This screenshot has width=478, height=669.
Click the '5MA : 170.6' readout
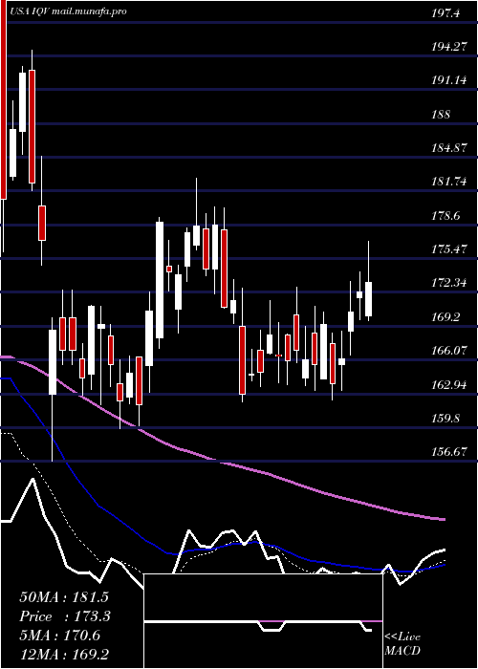pyautogui.click(x=60, y=636)
